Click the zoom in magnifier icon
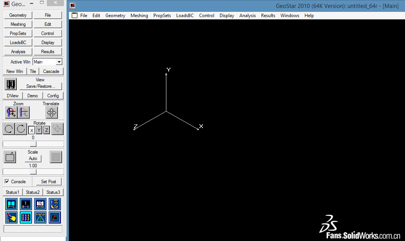405x241 pixels. pyautogui.click(x=11, y=112)
